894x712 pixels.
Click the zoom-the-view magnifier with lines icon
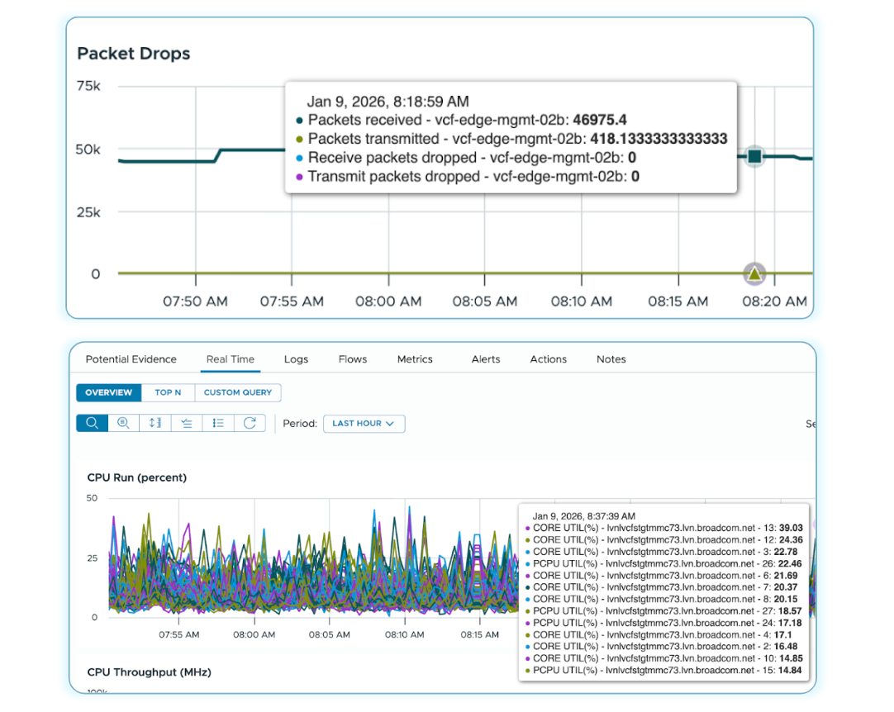(x=123, y=423)
